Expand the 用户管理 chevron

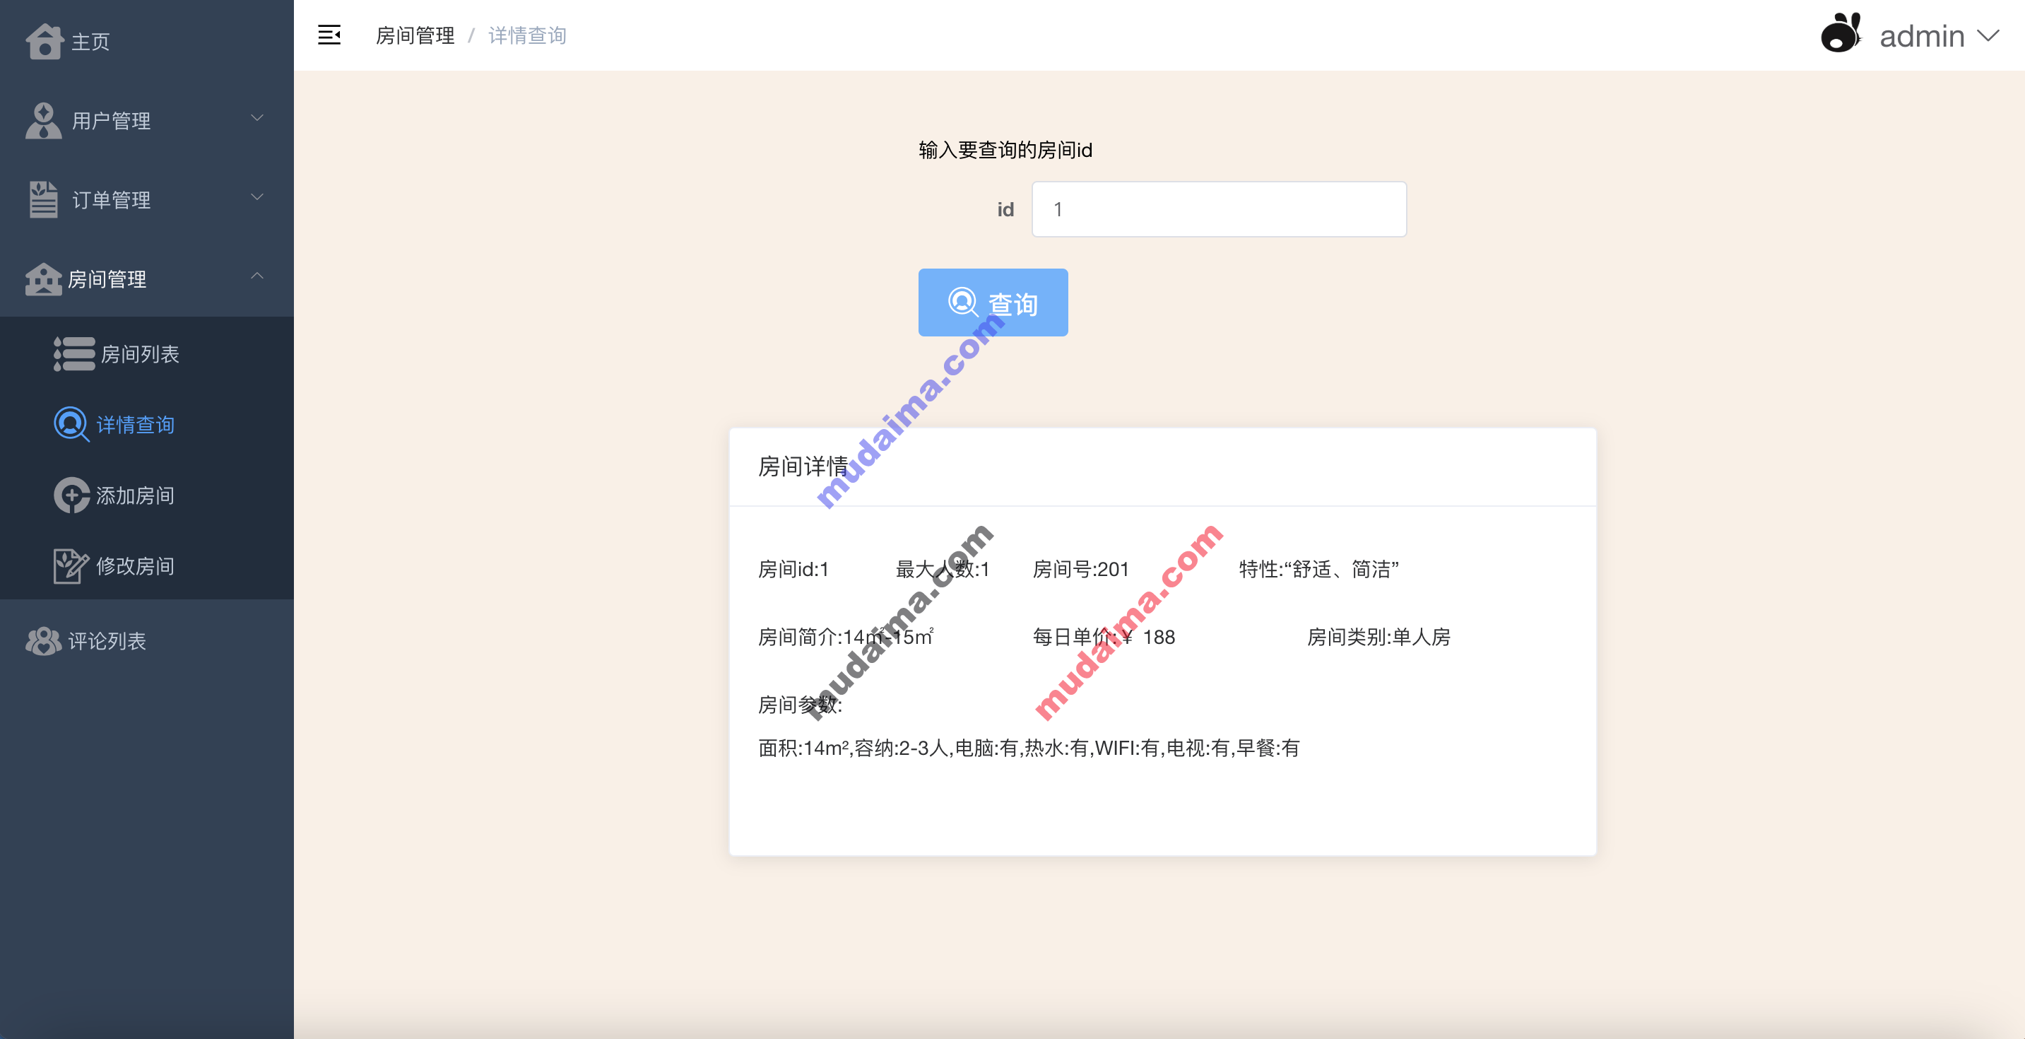[257, 118]
